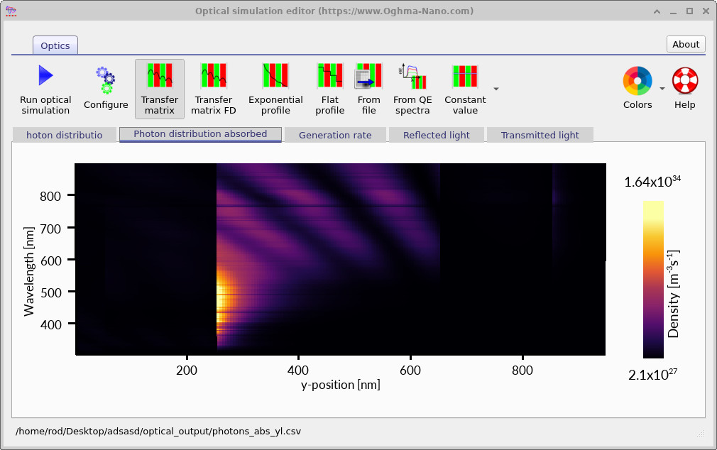Select From QE spectra option
The height and width of the screenshot is (450, 717).
point(412,89)
